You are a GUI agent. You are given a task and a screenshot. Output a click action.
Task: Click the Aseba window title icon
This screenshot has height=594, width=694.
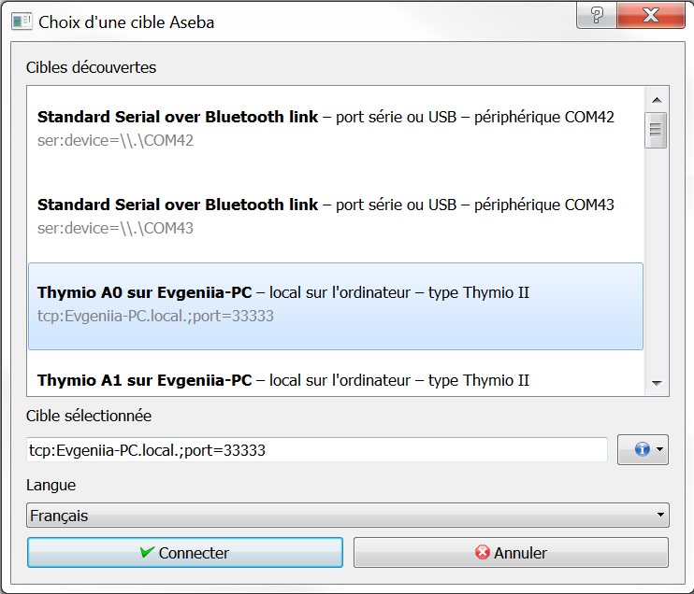[22, 21]
